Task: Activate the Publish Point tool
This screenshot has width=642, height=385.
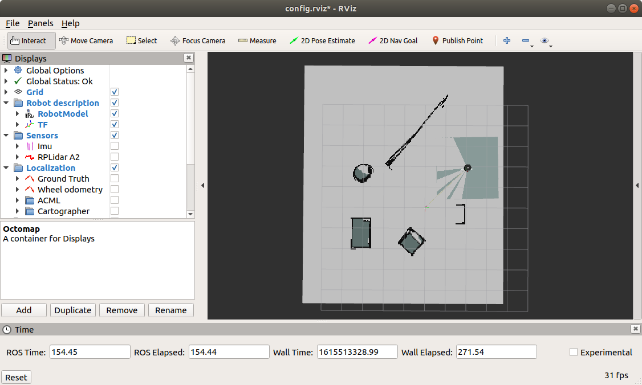Action: click(x=457, y=40)
